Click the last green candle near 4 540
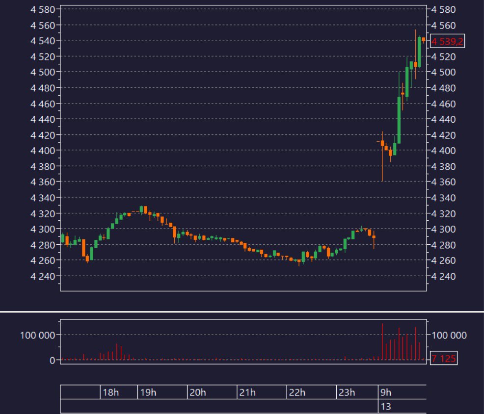 tap(419, 52)
